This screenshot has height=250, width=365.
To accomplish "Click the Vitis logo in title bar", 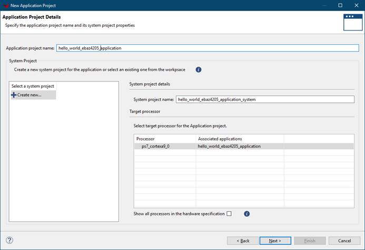I will [x=5, y=5].
